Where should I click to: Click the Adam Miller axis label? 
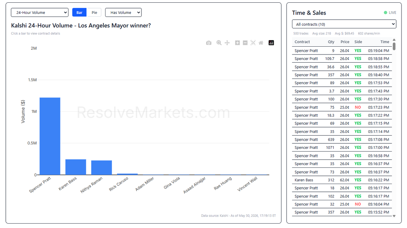click(145, 184)
